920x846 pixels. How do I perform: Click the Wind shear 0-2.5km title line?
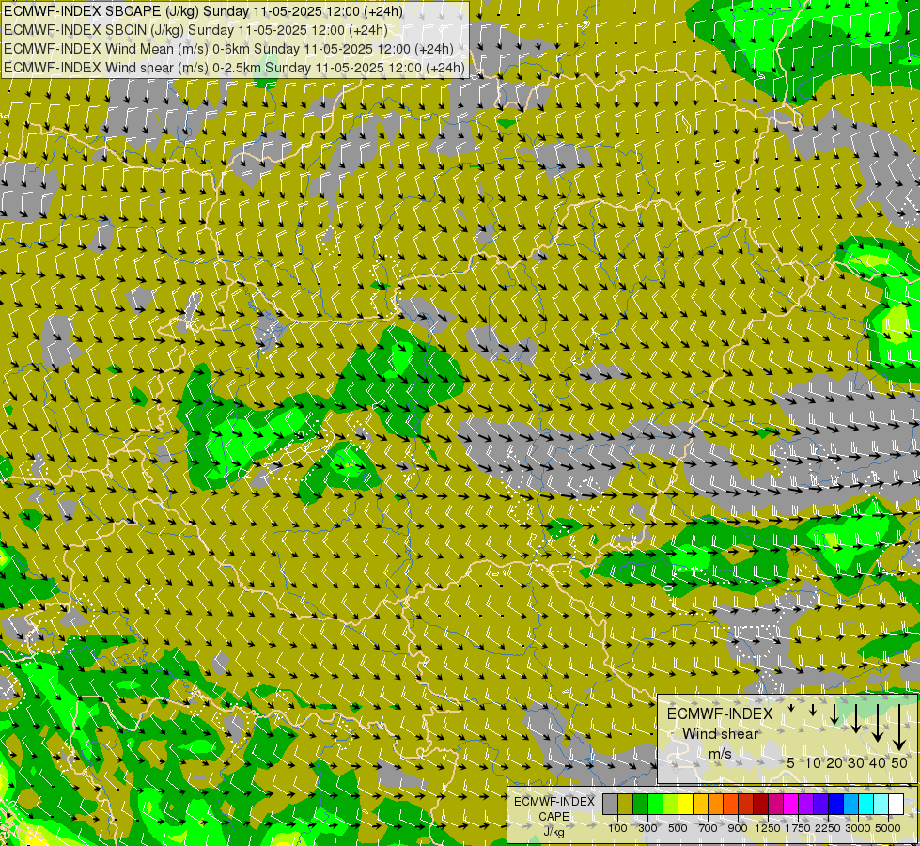click(234, 68)
